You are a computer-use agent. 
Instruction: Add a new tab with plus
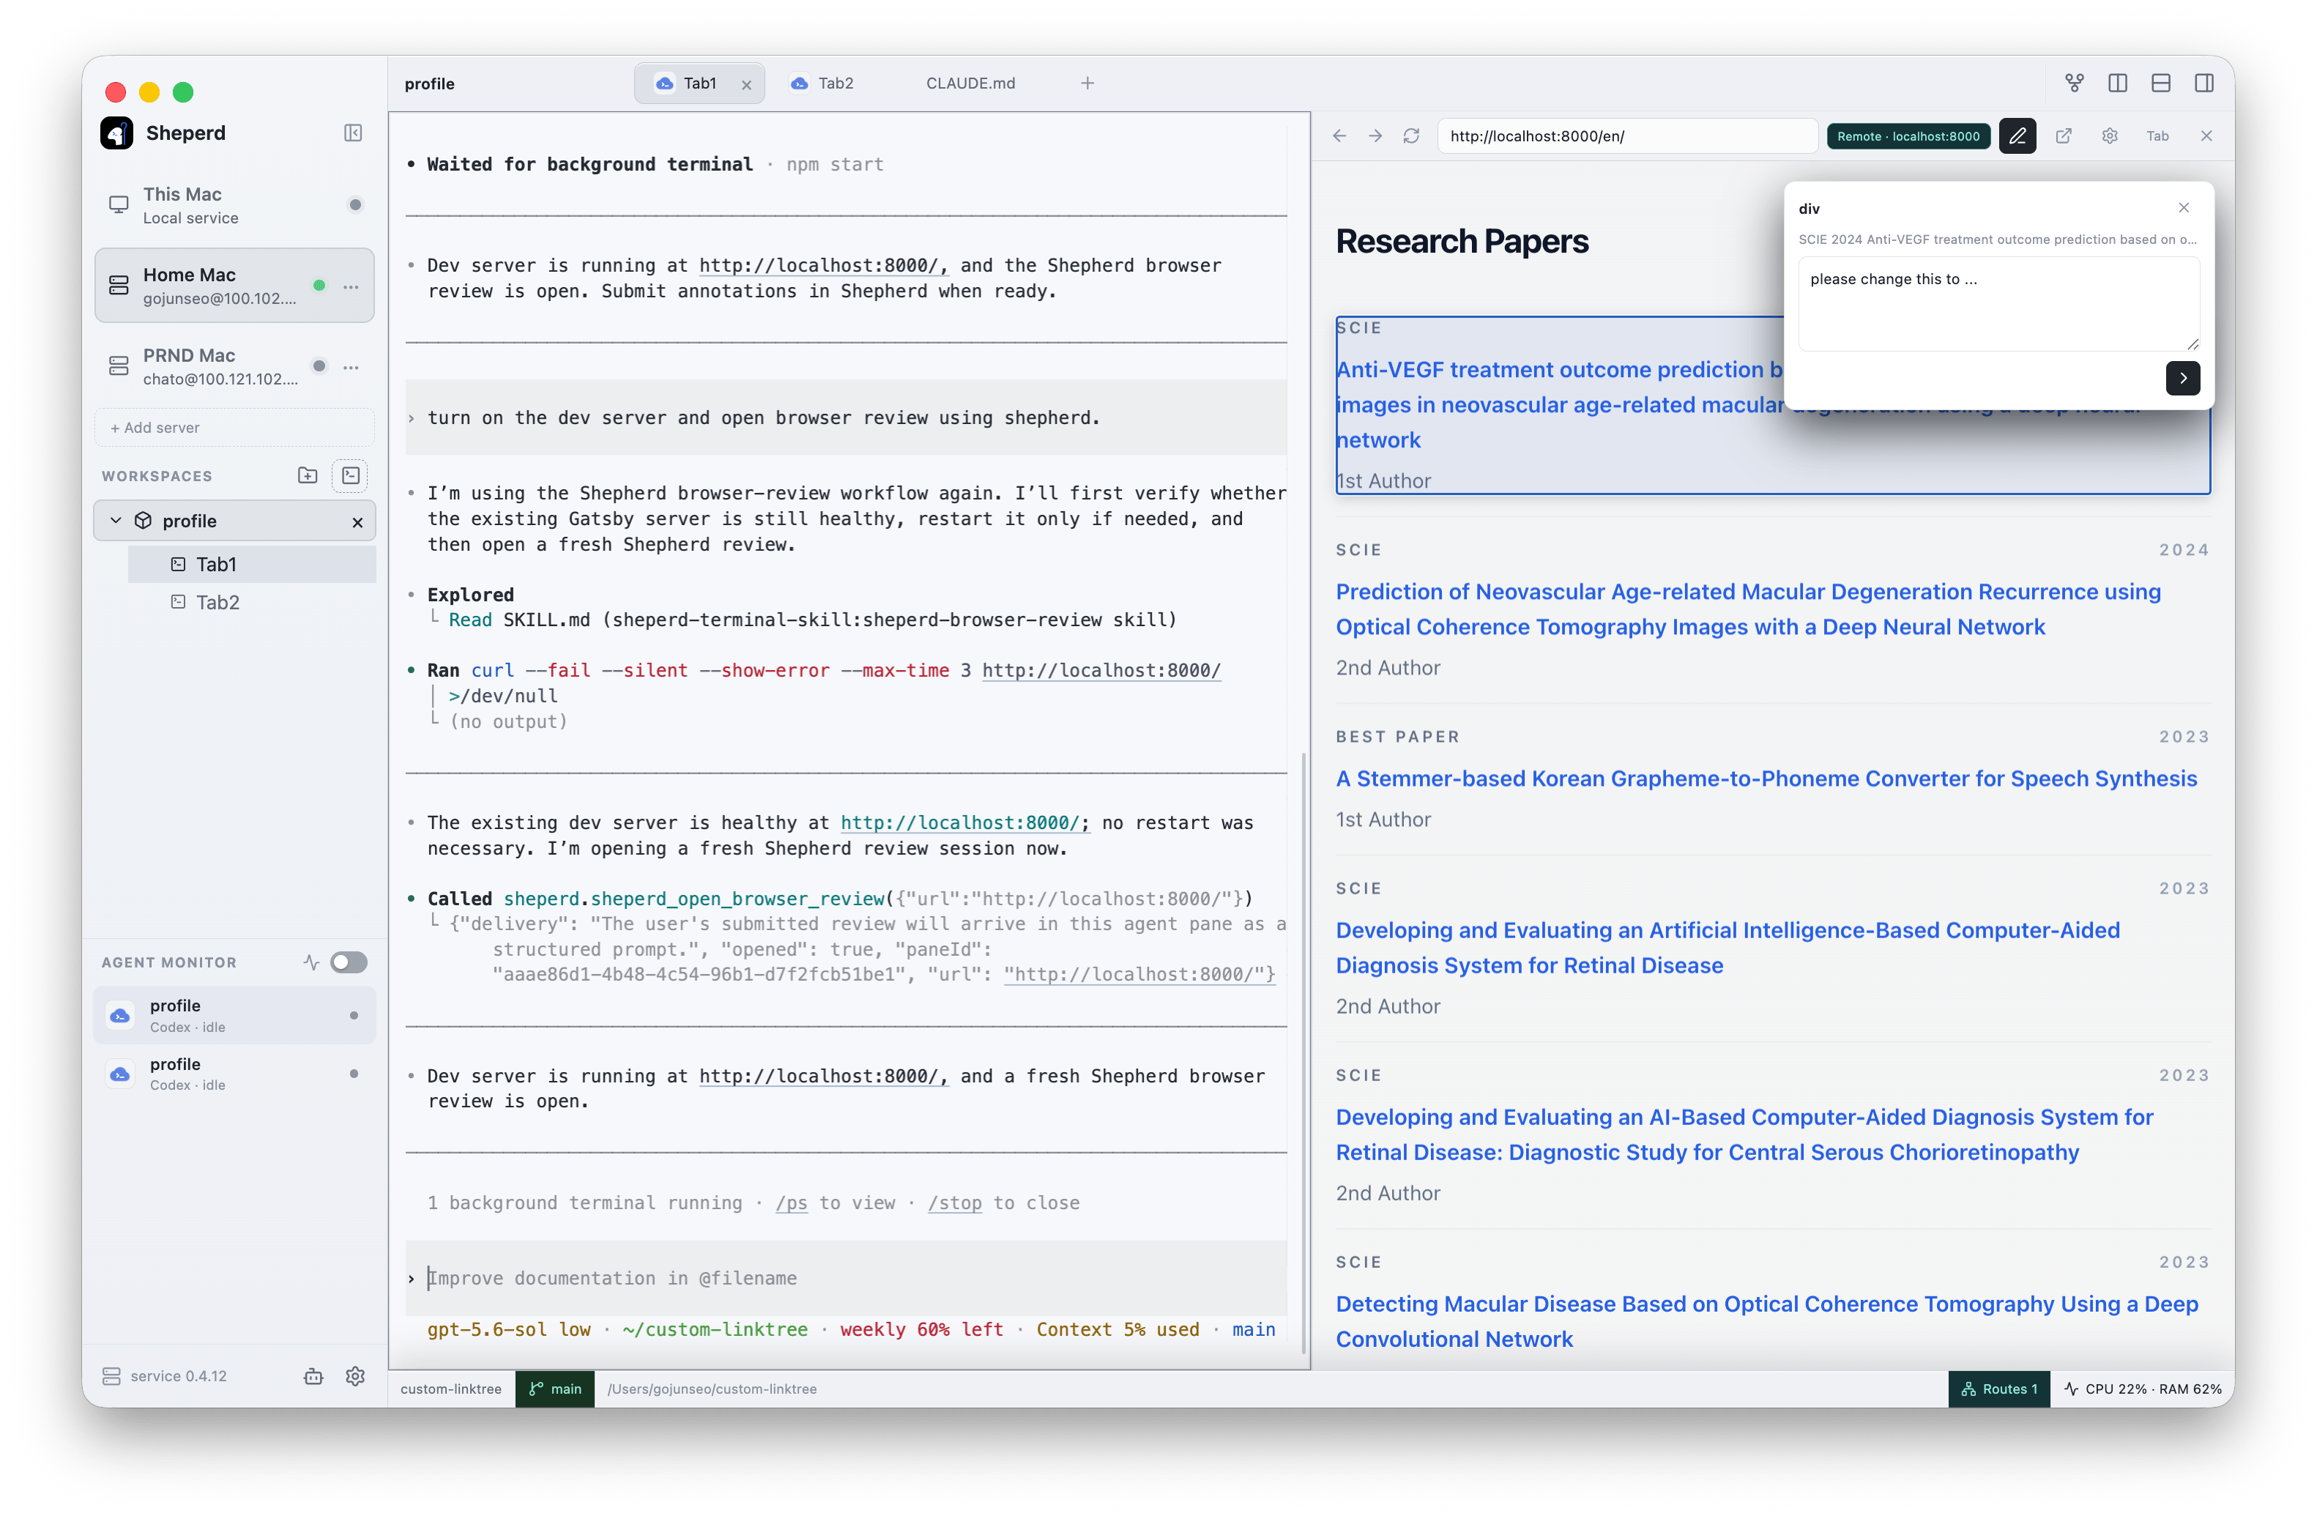1087,83
